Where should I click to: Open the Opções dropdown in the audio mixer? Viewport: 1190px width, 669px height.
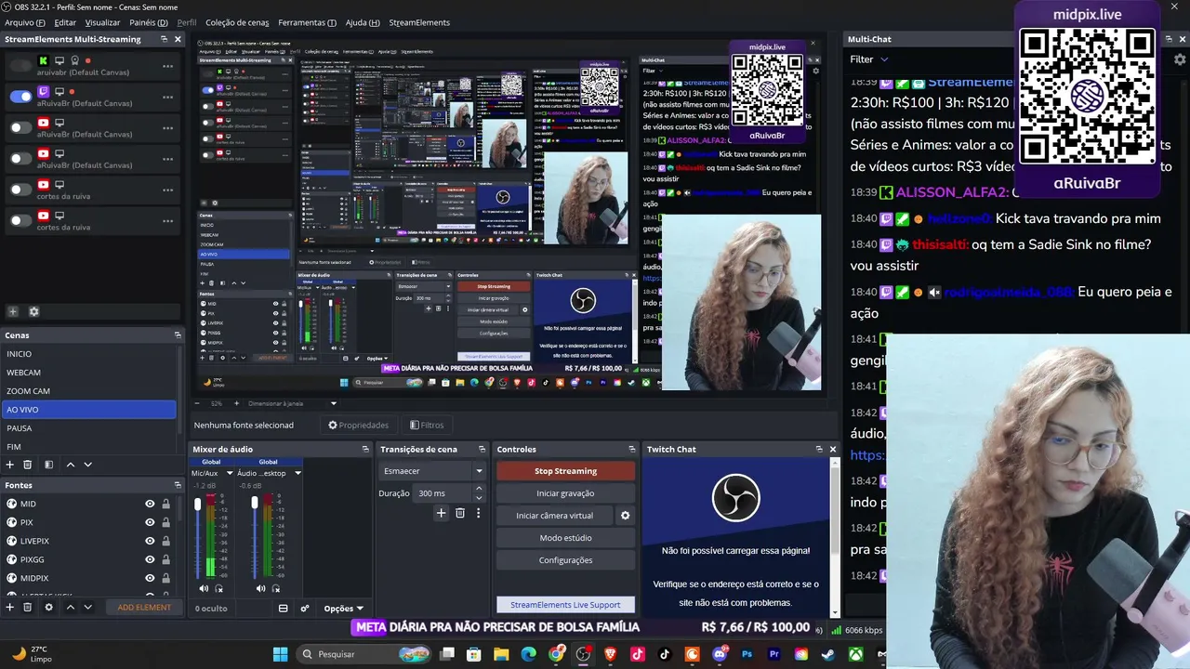click(343, 609)
